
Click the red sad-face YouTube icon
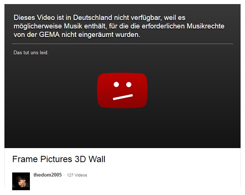coord(122,90)
